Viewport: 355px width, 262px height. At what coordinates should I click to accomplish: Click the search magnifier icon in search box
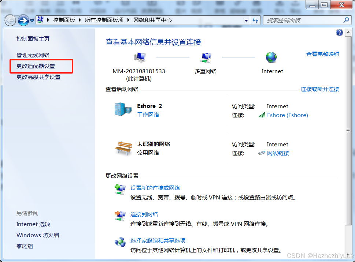tap(346, 20)
